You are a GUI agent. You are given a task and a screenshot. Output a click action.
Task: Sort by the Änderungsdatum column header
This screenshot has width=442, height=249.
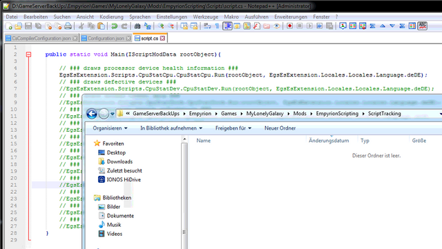tap(329, 141)
